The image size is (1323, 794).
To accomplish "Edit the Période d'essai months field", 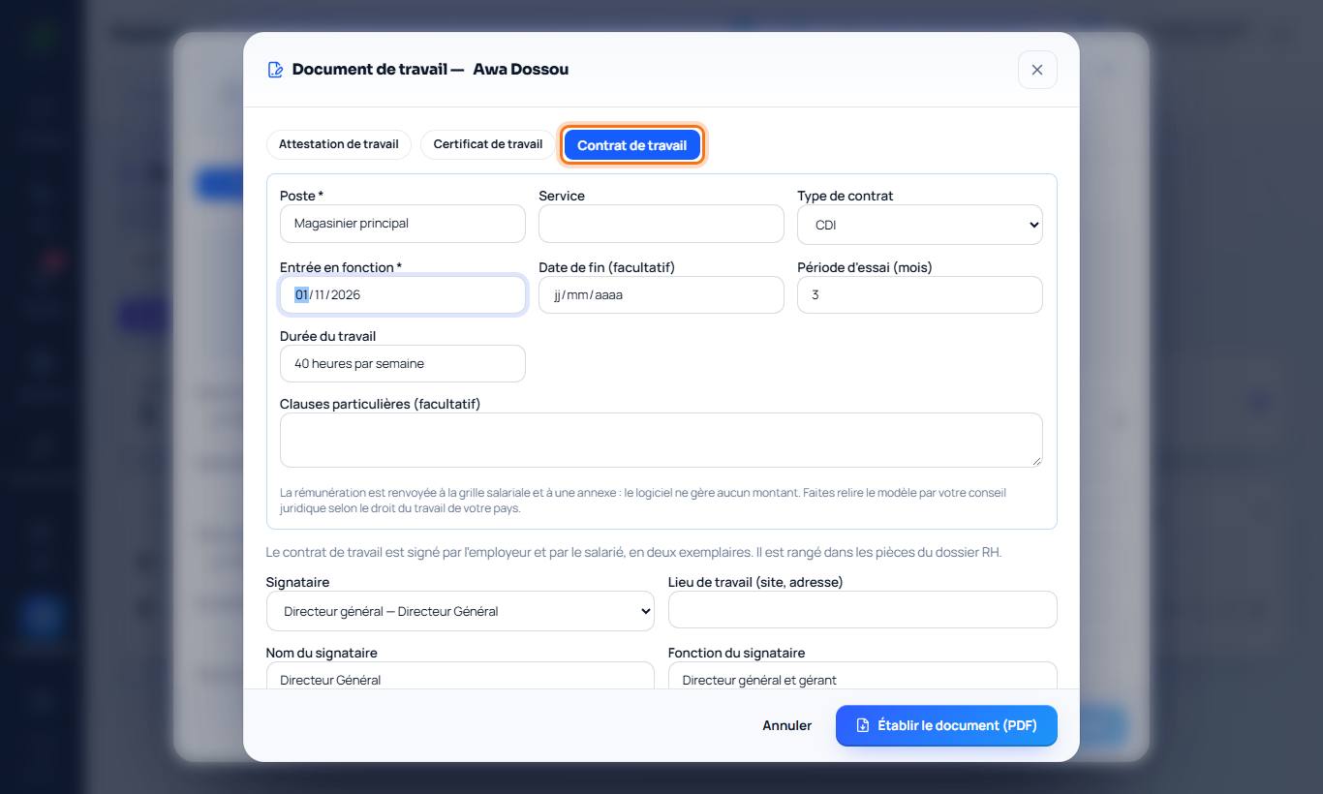I will [920, 295].
